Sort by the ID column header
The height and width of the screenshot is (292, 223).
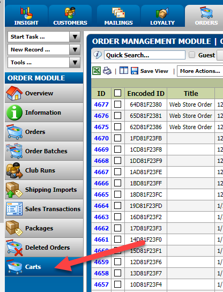point(101,93)
